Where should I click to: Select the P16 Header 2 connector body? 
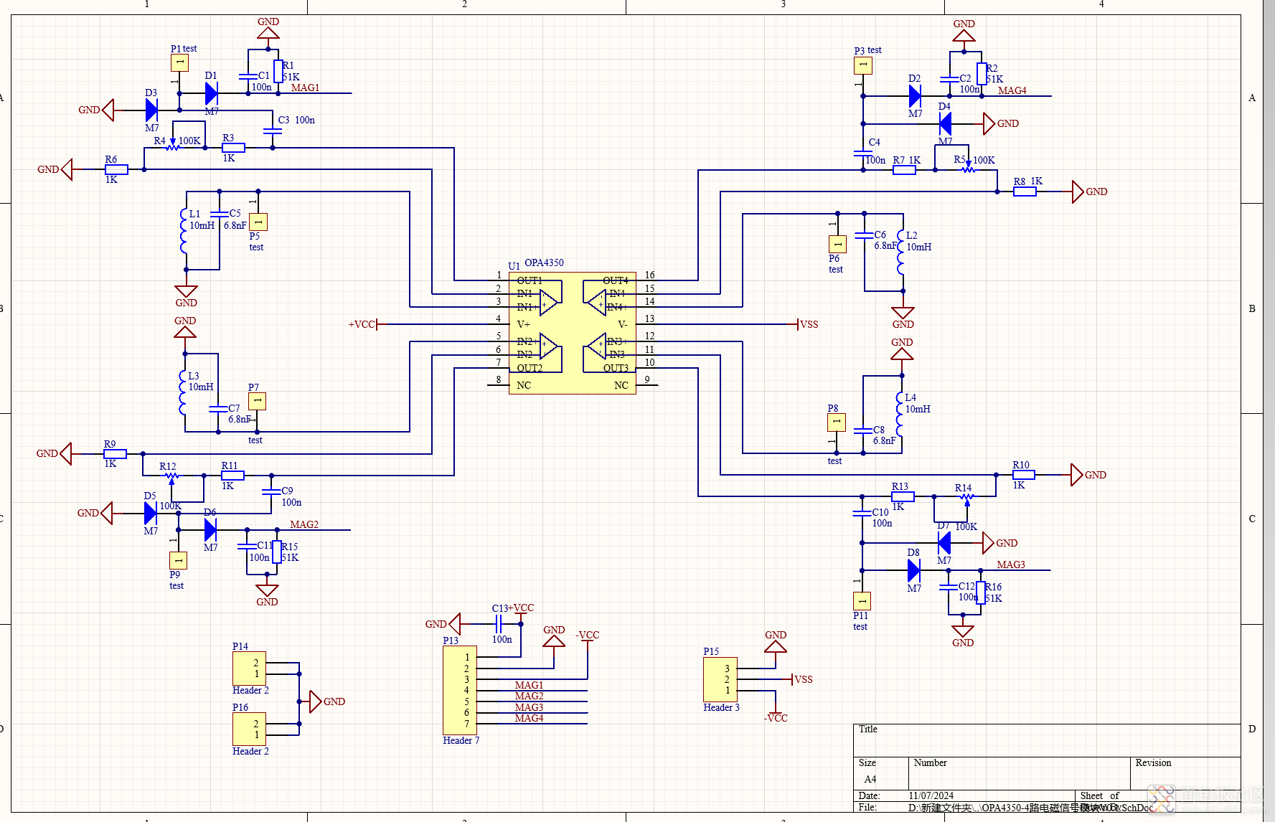[249, 729]
